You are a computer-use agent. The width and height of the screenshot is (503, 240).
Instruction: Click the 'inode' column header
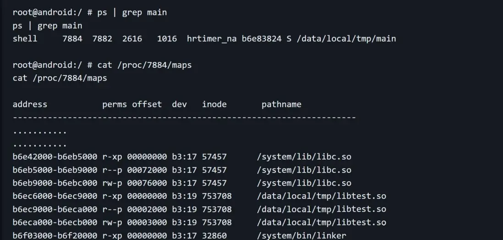click(214, 104)
